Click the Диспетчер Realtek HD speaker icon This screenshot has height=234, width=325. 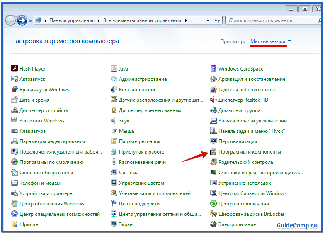213,100
